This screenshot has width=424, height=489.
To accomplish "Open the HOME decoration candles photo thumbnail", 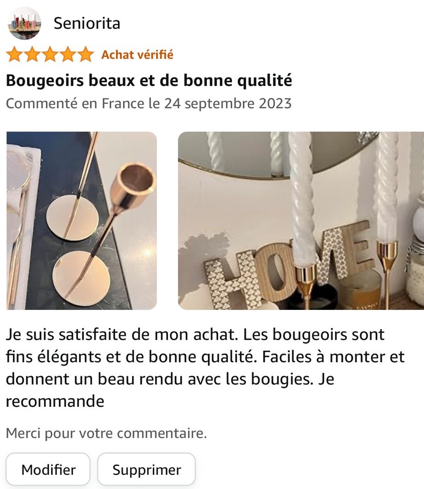I will tap(301, 220).
